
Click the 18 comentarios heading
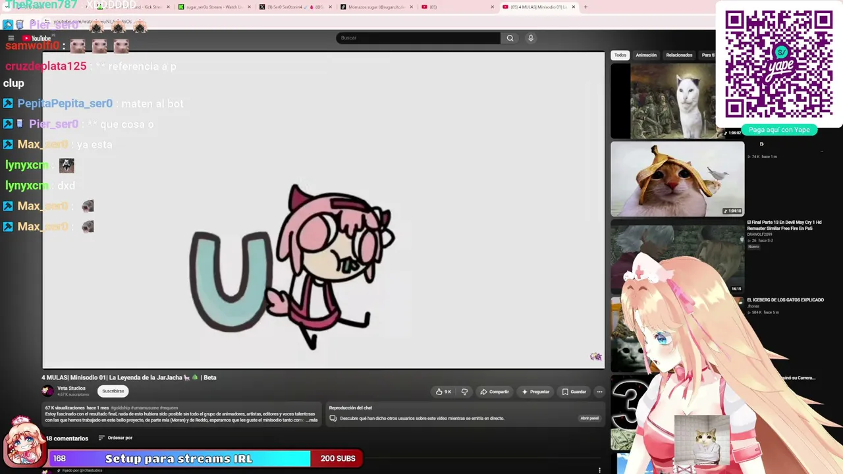[67, 438]
